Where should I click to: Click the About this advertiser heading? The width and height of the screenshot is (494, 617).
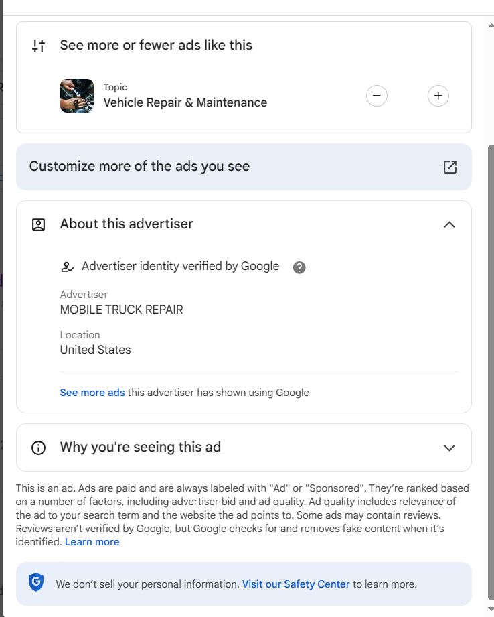(127, 224)
